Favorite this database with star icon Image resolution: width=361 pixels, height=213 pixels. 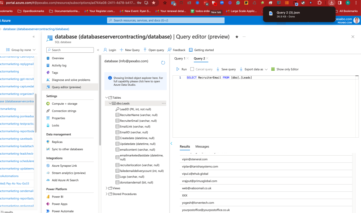point(237,37)
